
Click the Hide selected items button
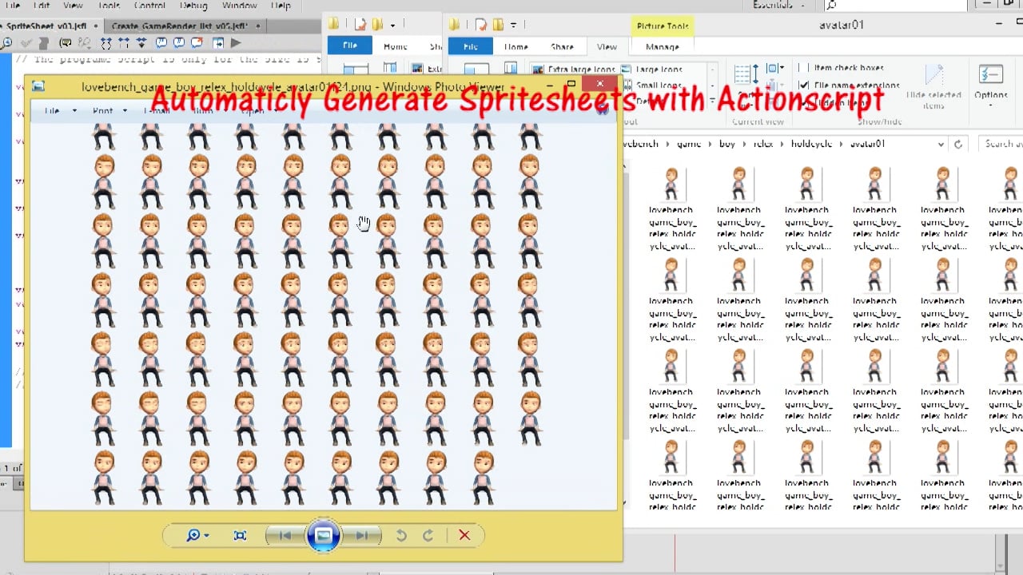click(x=933, y=87)
